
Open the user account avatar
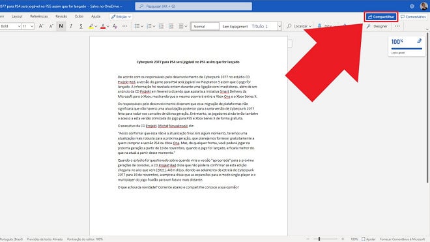coord(424,6)
